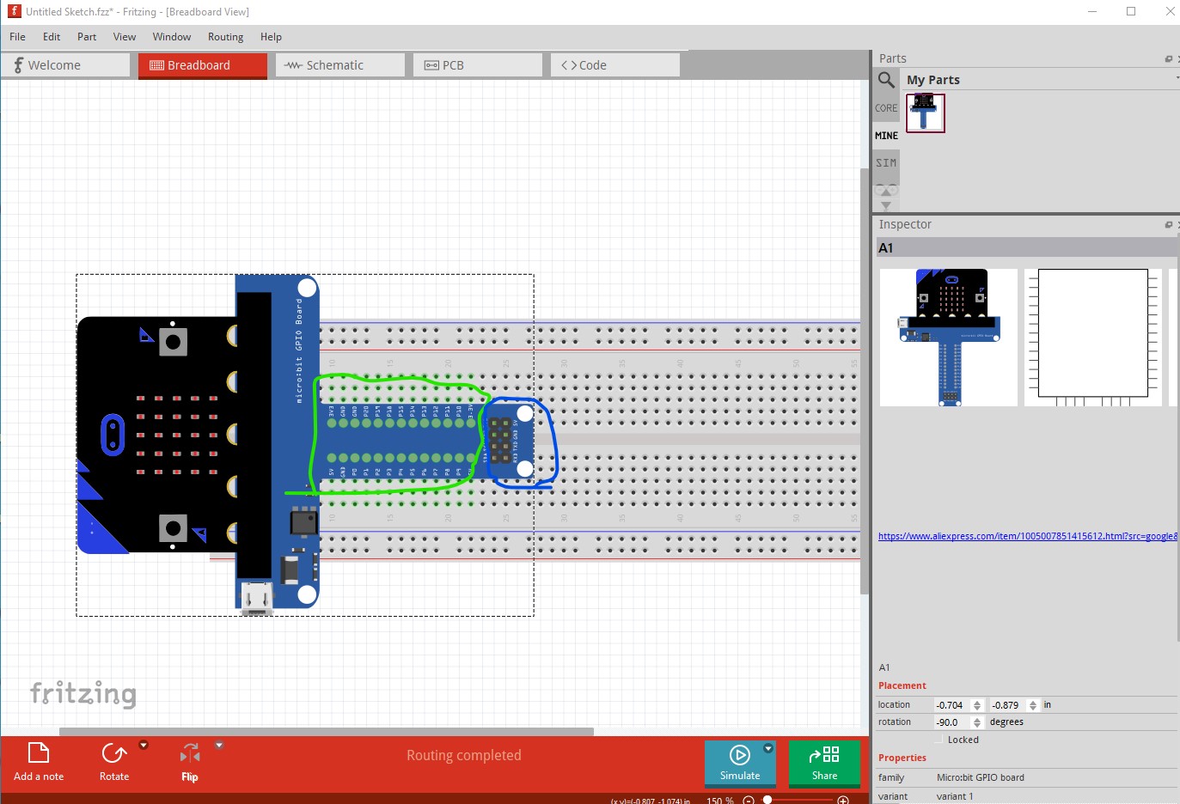Viewport: 1180px width, 804px height.
Task: Click the zoom out minus icon
Action: 749,800
